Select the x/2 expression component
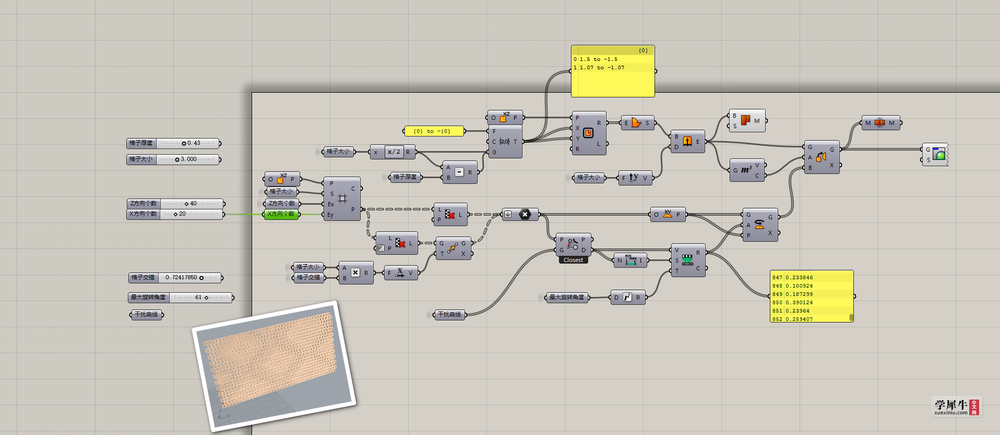The width and height of the screenshot is (1000, 435). pyautogui.click(x=392, y=152)
